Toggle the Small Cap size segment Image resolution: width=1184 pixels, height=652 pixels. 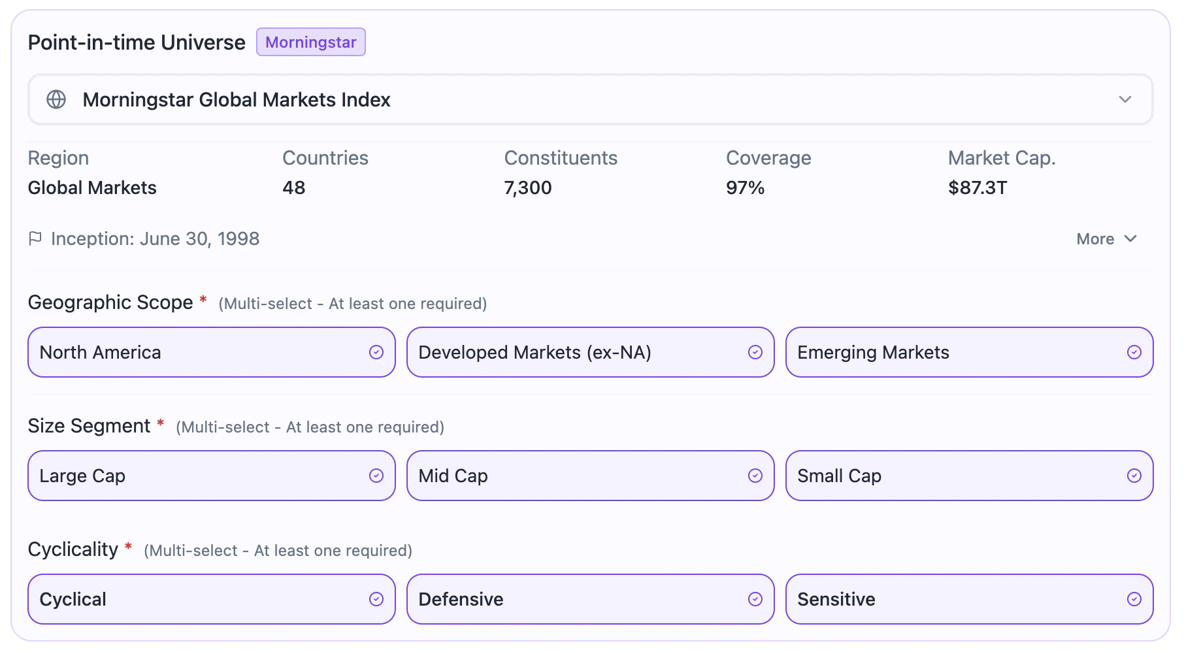(x=970, y=476)
